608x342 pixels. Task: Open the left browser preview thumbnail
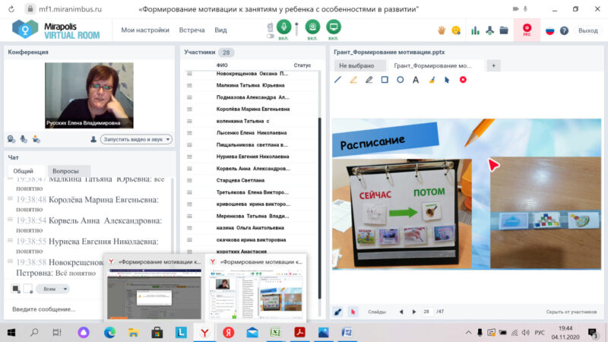click(154, 293)
